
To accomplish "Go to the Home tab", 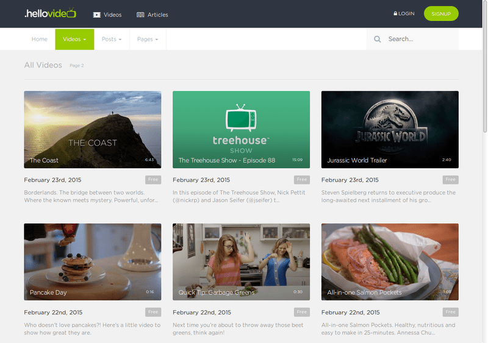I will pyautogui.click(x=40, y=39).
